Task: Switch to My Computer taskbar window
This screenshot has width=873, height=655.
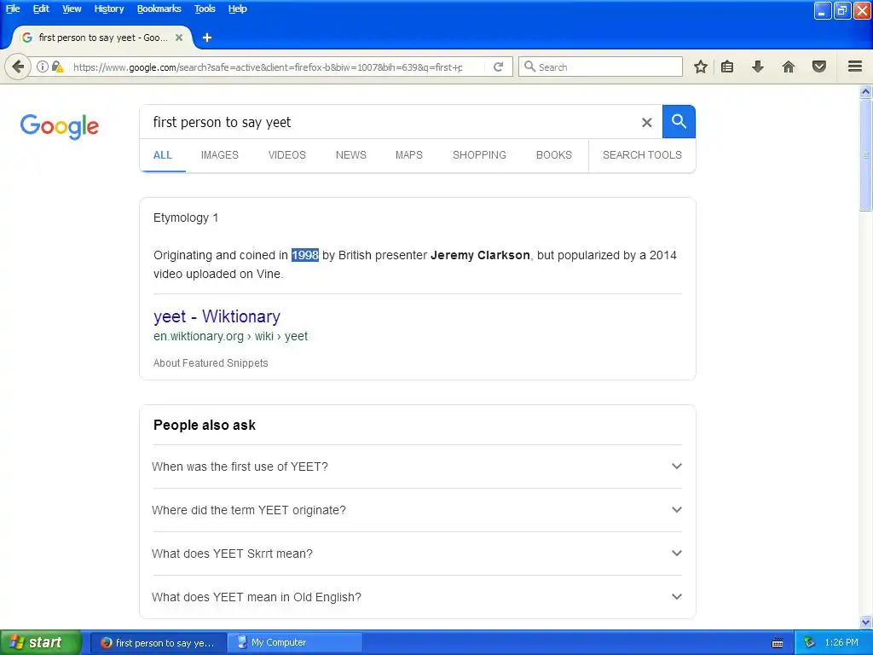Action: coord(295,642)
